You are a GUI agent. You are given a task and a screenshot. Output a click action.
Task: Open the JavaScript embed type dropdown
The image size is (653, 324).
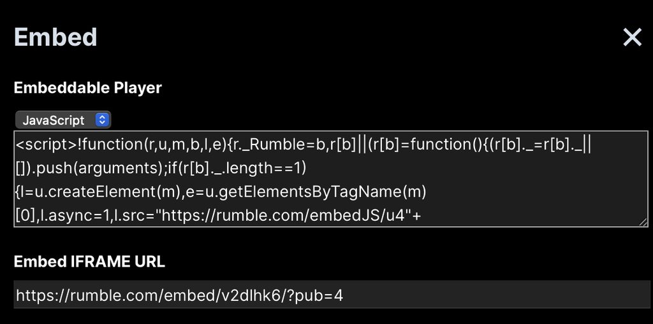coord(62,120)
